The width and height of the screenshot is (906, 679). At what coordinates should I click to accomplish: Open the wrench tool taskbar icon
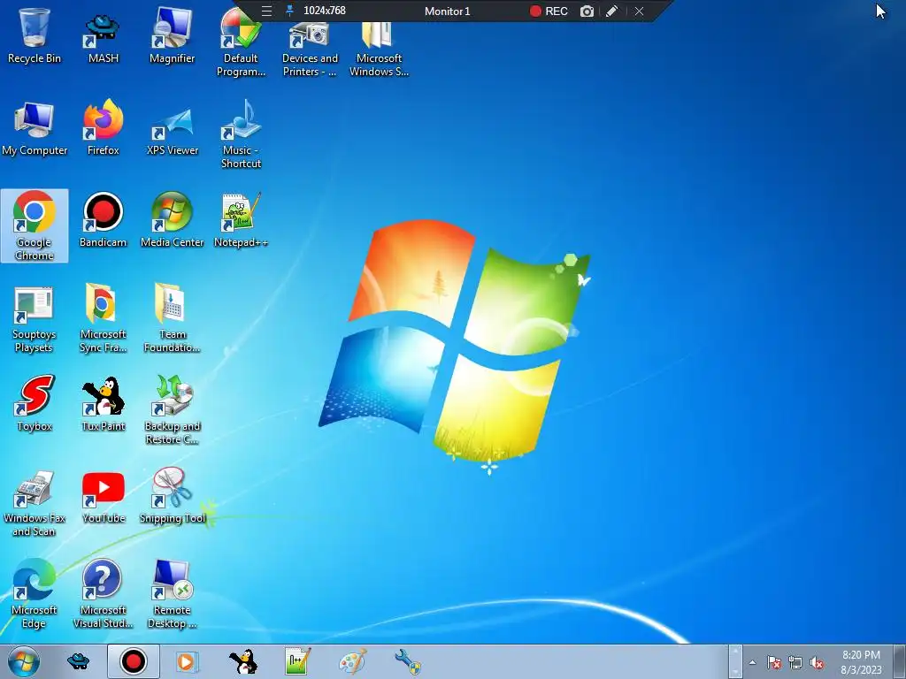[407, 661]
